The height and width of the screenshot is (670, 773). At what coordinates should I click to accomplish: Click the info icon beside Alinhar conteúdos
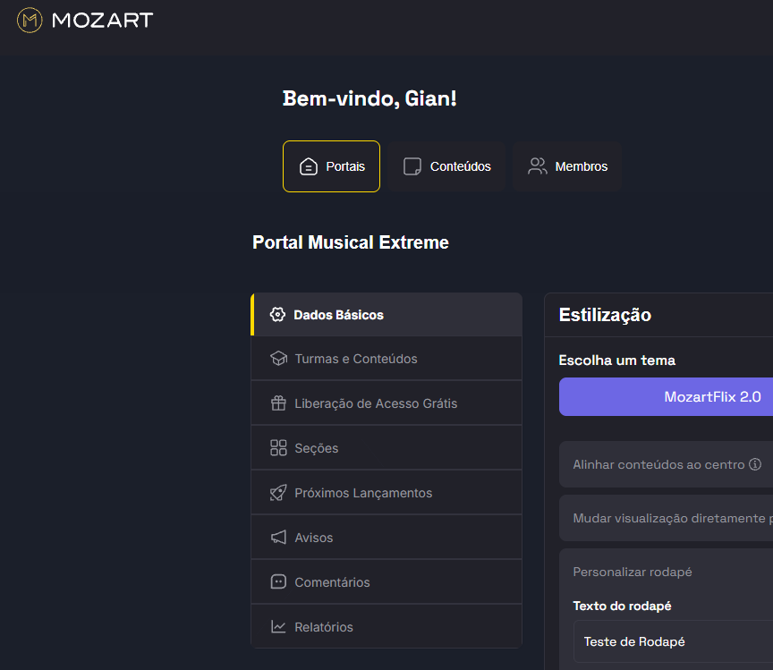(755, 464)
